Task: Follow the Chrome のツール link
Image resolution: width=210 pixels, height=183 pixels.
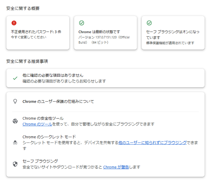Action: [37, 124]
